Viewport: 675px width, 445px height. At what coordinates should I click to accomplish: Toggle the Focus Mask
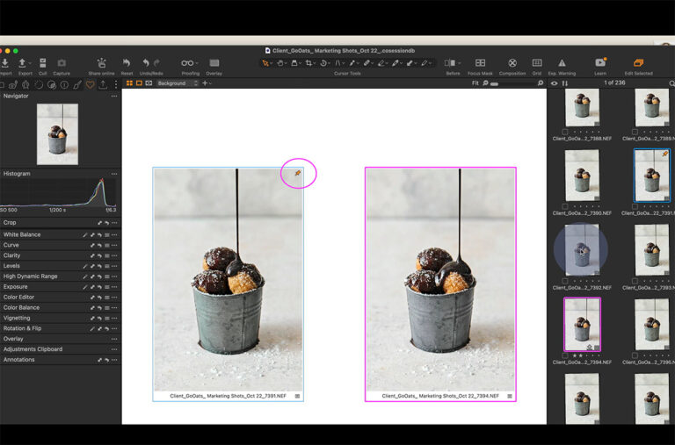480,63
